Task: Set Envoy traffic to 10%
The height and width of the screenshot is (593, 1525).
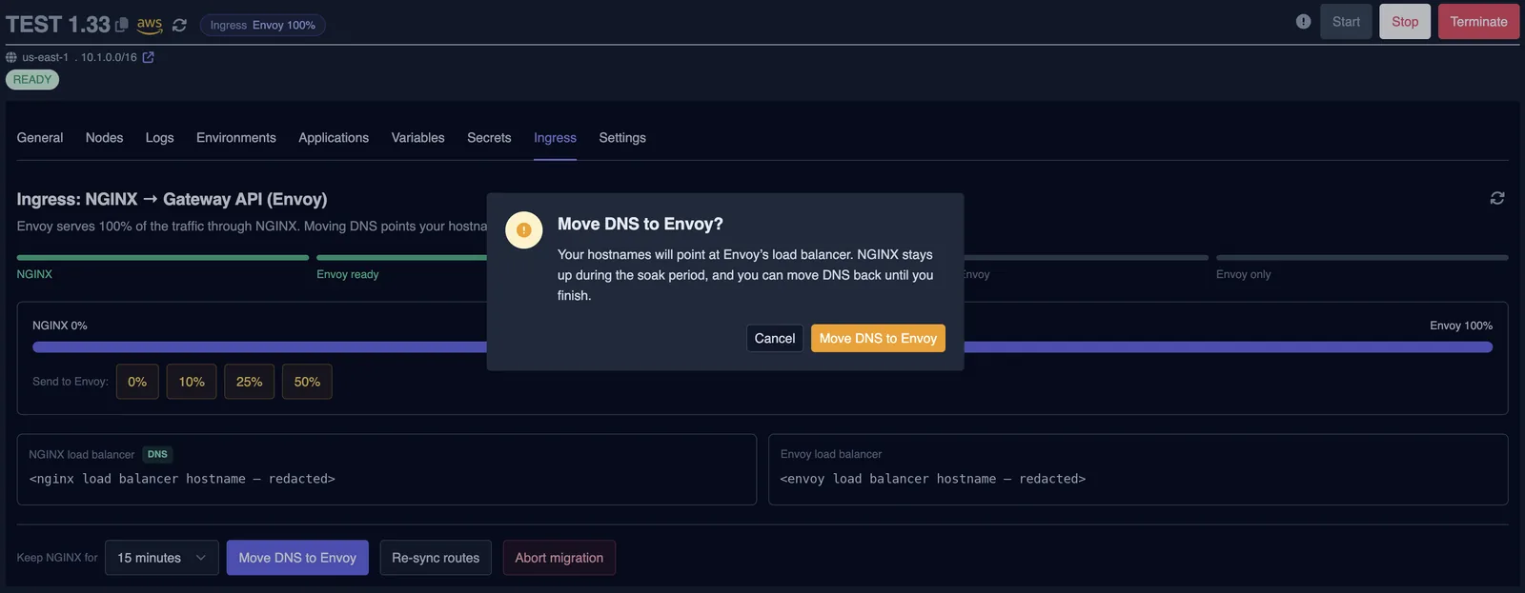Action: pyautogui.click(x=192, y=382)
